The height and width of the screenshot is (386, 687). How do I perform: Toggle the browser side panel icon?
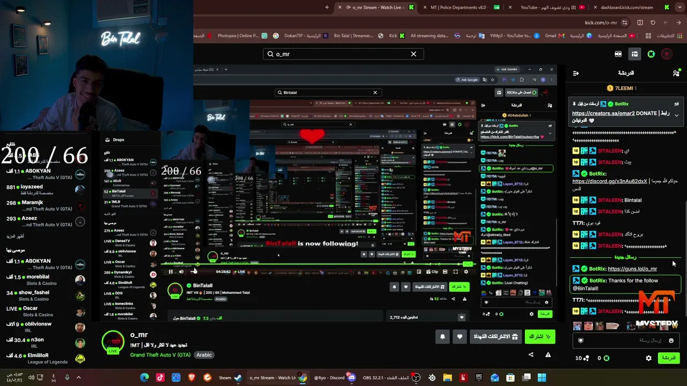640,23
